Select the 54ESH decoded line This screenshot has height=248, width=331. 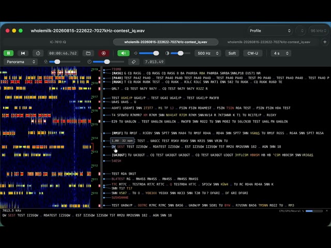click(x=116, y=161)
